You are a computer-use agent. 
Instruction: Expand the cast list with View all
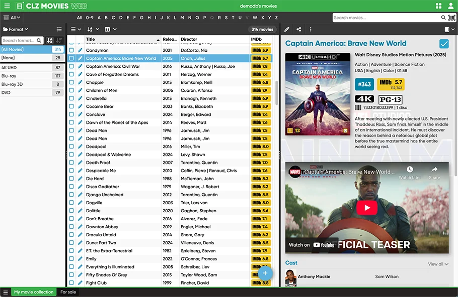coord(438,264)
